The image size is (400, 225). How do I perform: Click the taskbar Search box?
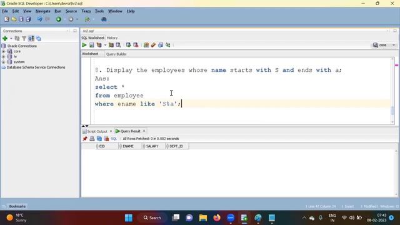152,218
